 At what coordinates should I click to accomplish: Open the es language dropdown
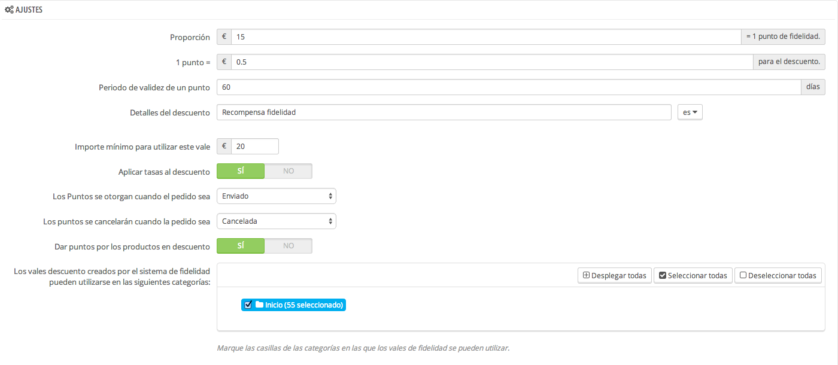(x=690, y=112)
